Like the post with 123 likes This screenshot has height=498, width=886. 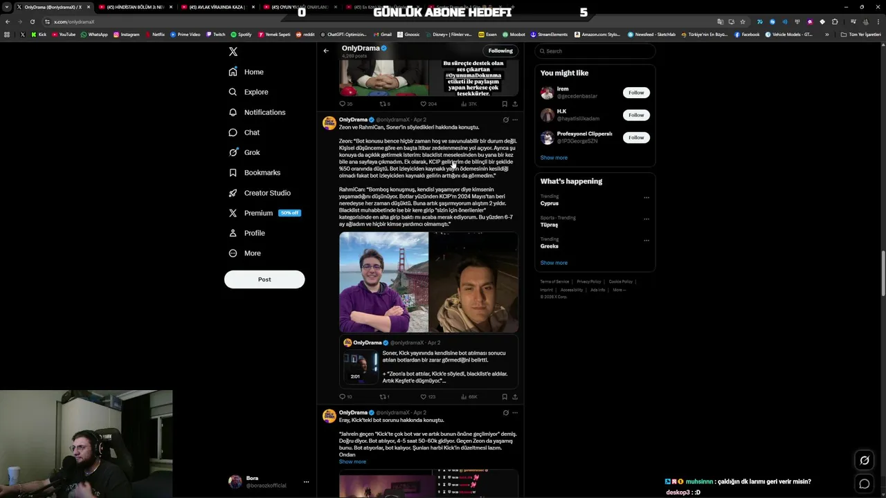point(424,397)
